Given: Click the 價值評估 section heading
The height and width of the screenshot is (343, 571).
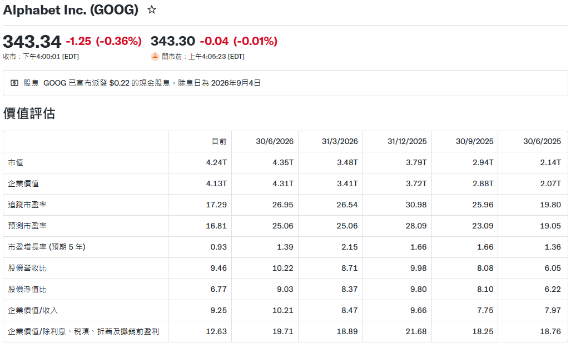Looking at the screenshot, I should (29, 113).
